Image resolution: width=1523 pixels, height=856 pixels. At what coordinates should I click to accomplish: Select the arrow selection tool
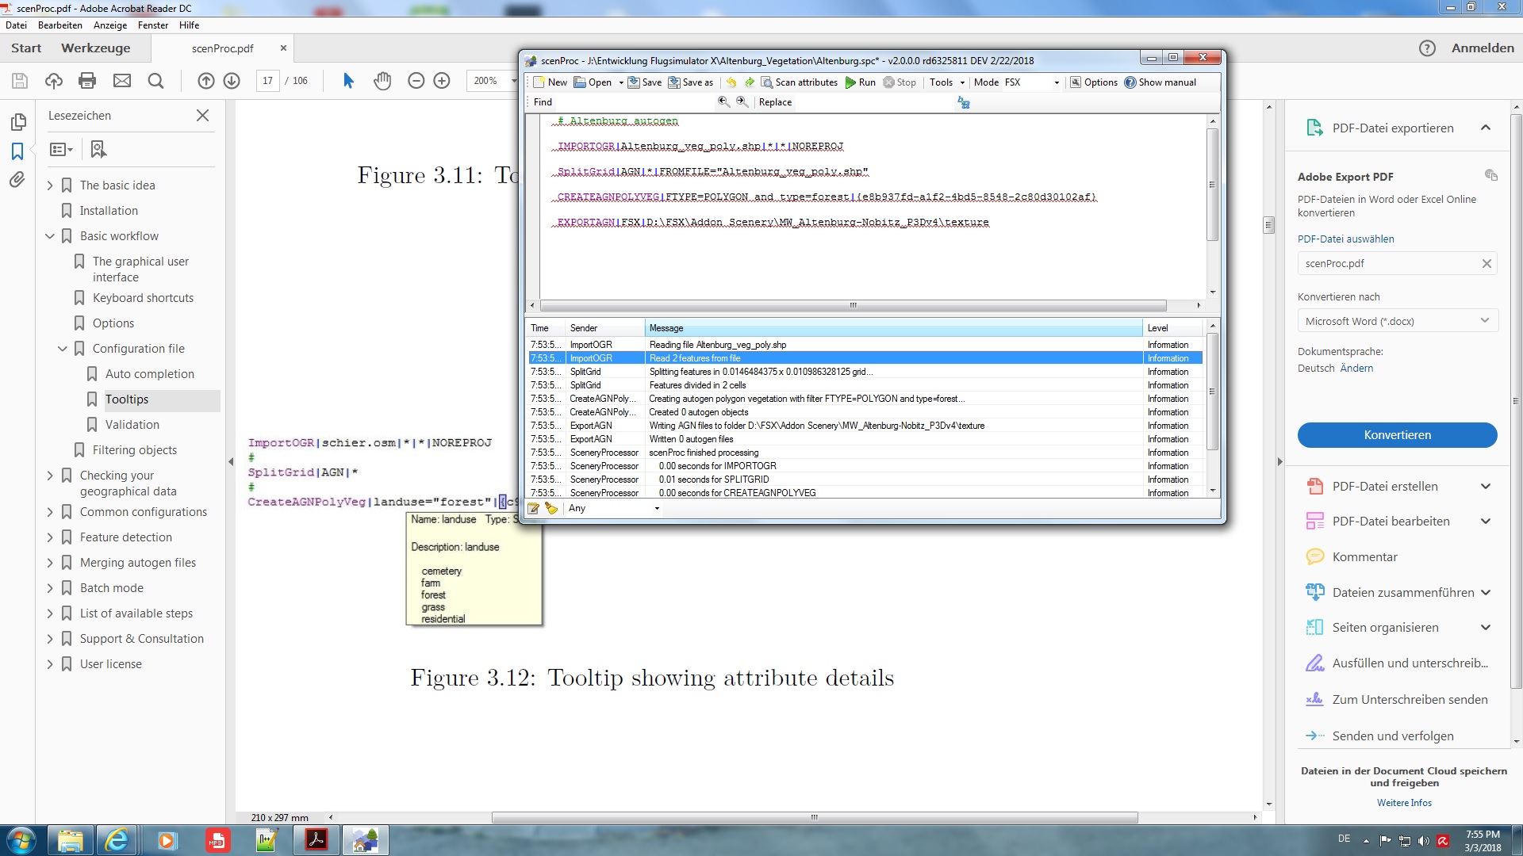[348, 81]
